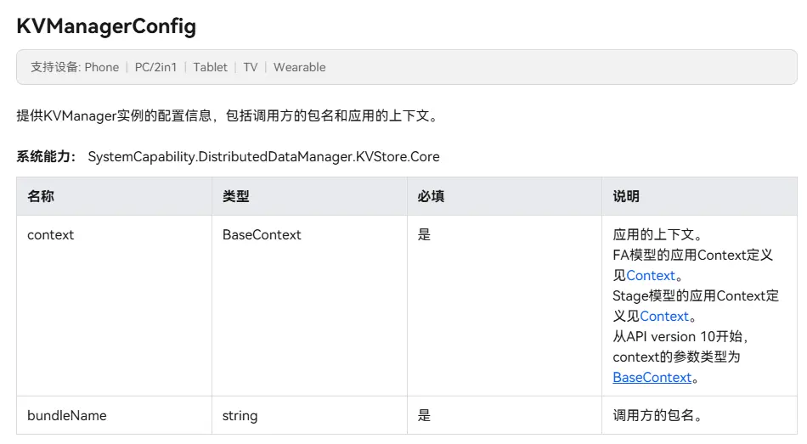This screenshot has height=444, width=807.
Task: Click the SystemCapability.DistributedDataManager.KVStore.Core text
Action: [263, 157]
